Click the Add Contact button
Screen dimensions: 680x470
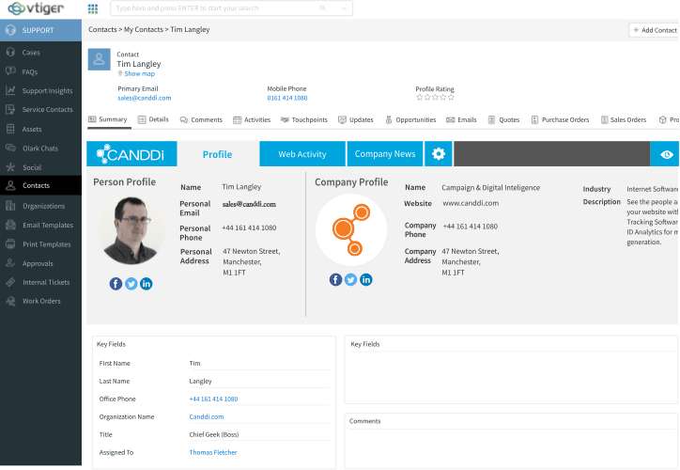(655, 30)
